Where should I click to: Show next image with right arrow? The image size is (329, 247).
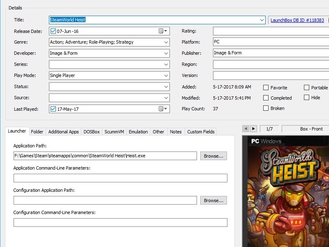point(253,128)
